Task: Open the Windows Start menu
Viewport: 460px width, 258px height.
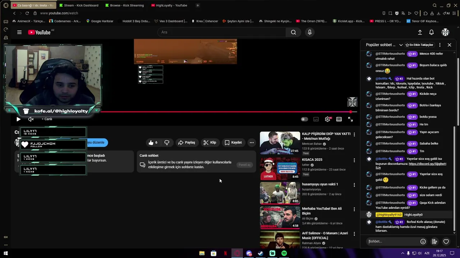Action: pyautogui.click(x=6, y=253)
